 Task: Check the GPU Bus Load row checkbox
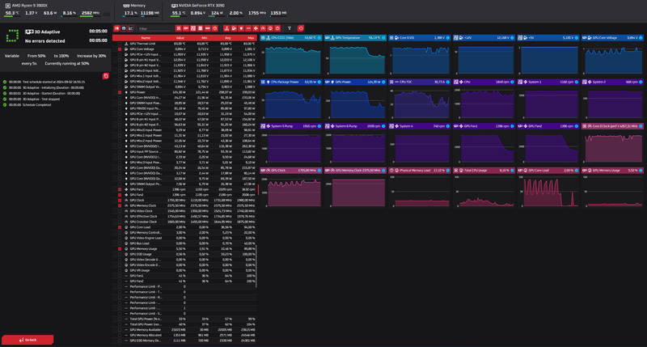pyautogui.click(x=120, y=243)
